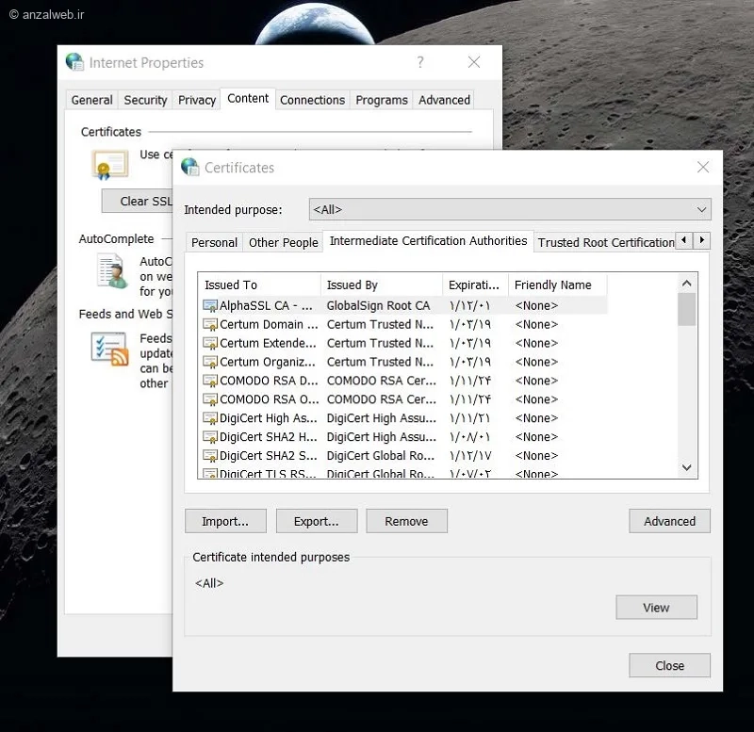Click the Close button in Certificates dialog
The height and width of the screenshot is (732, 754).
(669, 666)
